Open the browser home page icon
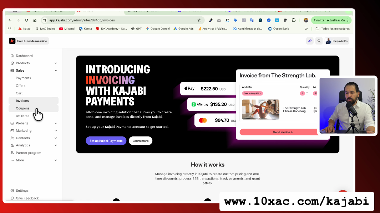 [35, 20]
